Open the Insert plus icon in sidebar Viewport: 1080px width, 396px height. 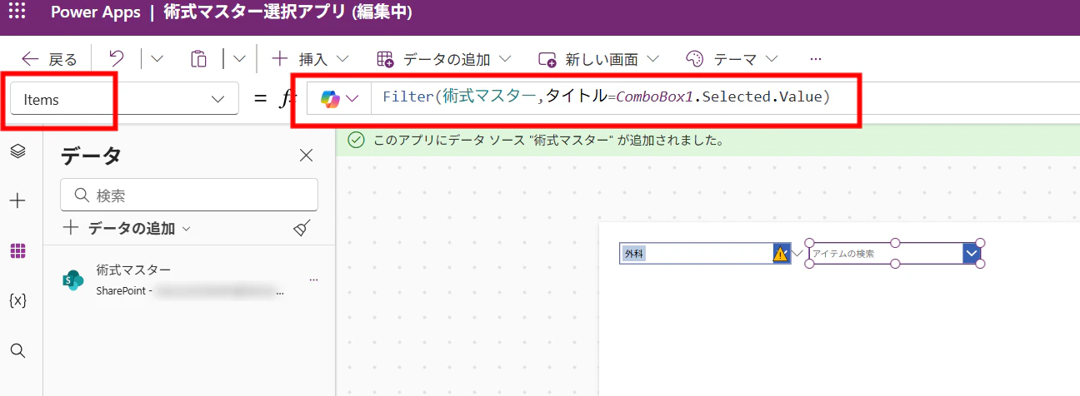tap(17, 200)
